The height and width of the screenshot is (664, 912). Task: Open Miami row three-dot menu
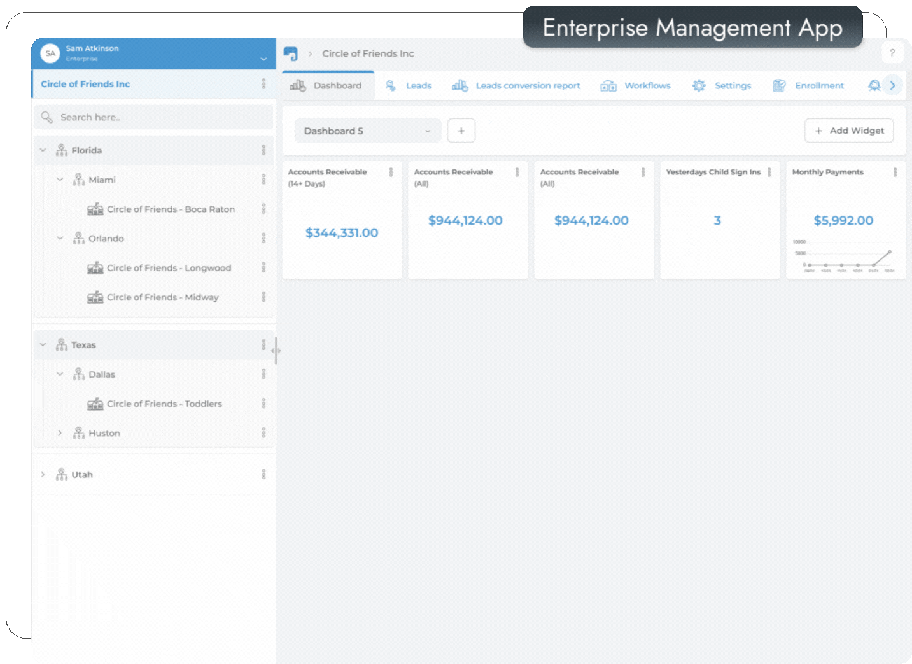coord(263,180)
